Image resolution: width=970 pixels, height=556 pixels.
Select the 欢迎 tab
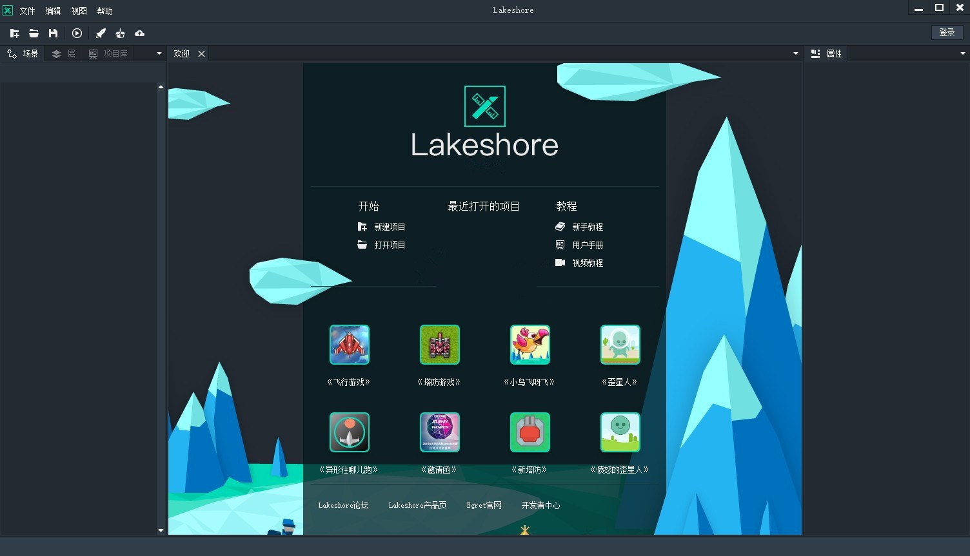point(181,53)
